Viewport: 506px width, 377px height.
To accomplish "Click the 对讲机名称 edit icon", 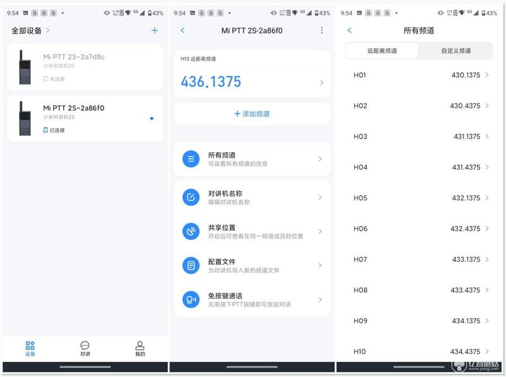I will point(191,197).
